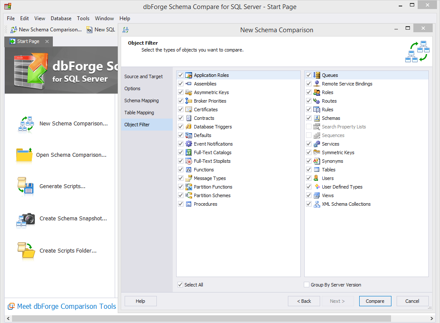440x323 pixels.
Task: Click the Generate Scripts icon
Action: coord(26,186)
